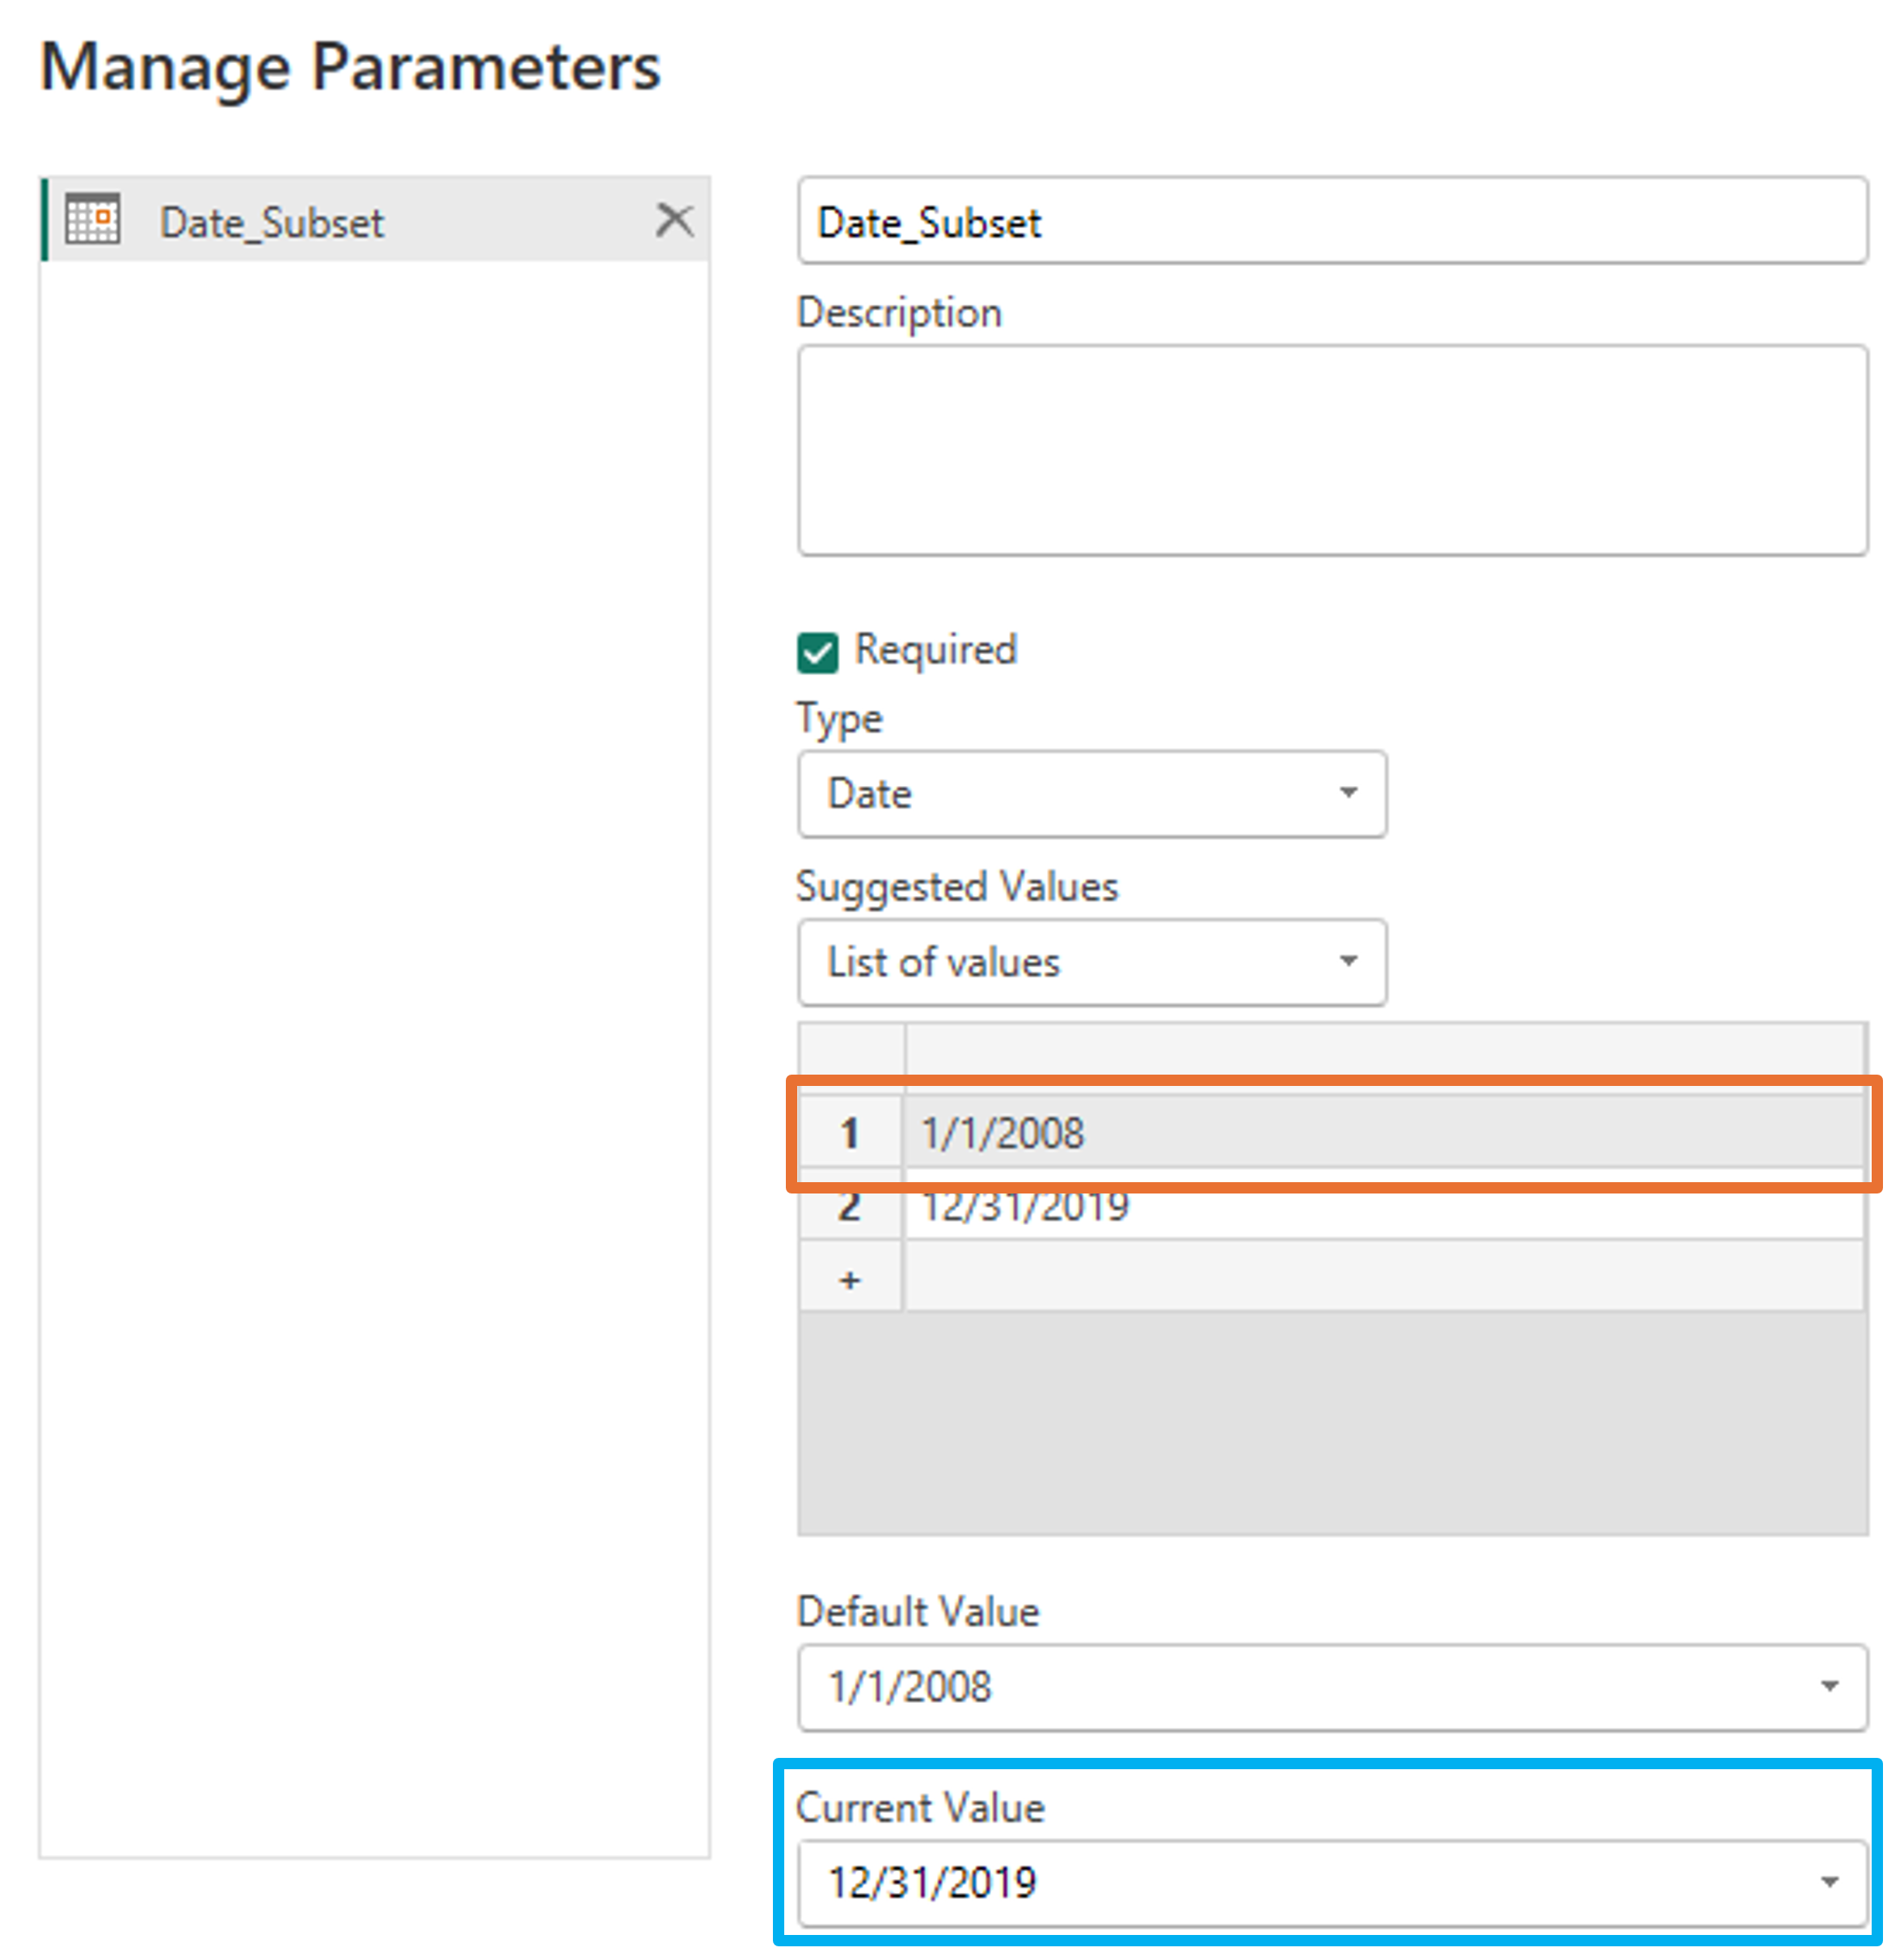Click the row number 2 header
The image size is (1904, 1956).
click(851, 1205)
